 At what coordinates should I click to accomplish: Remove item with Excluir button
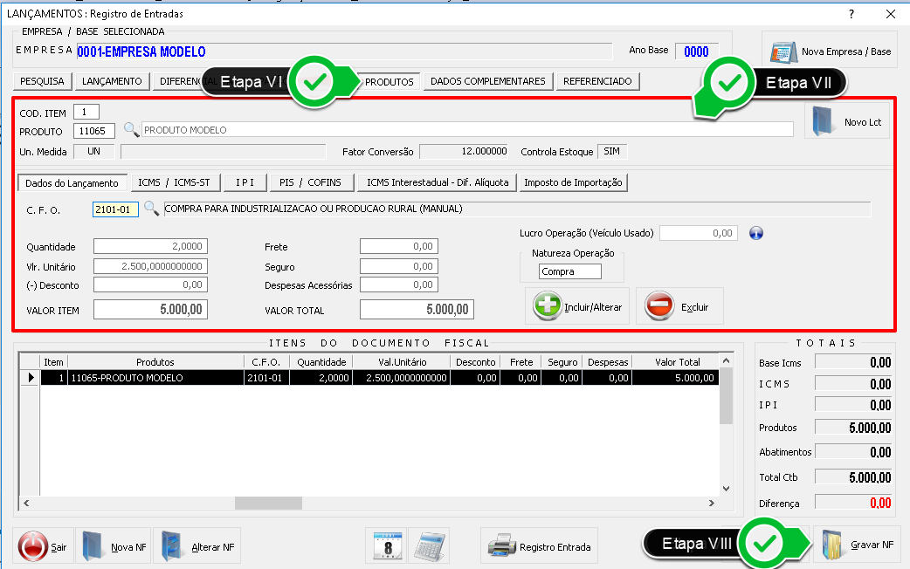point(679,306)
